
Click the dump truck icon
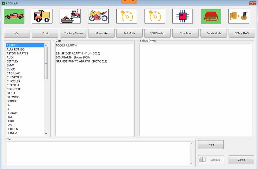pos(42,16)
